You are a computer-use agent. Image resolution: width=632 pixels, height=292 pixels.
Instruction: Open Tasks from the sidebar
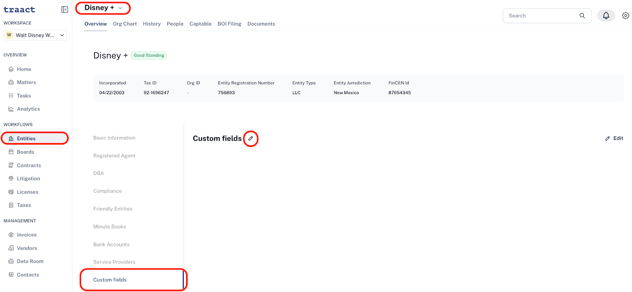click(24, 96)
